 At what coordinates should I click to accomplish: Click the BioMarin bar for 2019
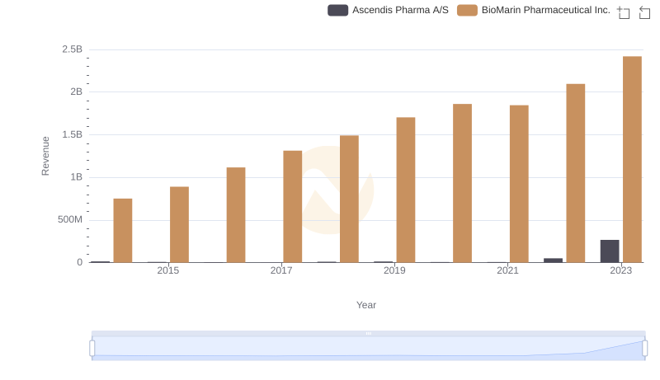pyautogui.click(x=406, y=190)
